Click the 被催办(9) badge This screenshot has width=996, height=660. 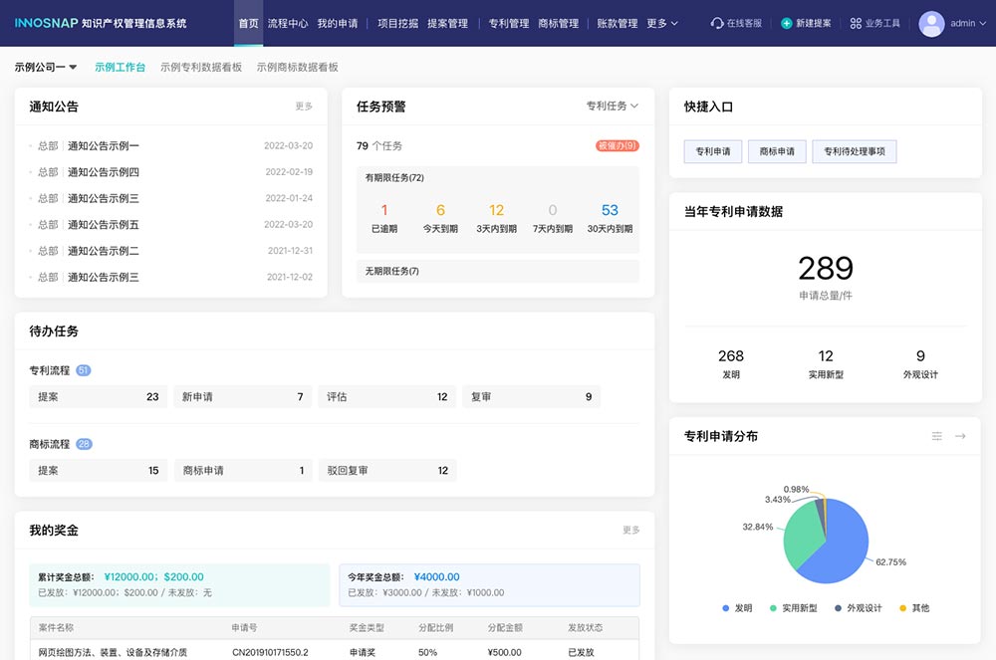point(618,145)
